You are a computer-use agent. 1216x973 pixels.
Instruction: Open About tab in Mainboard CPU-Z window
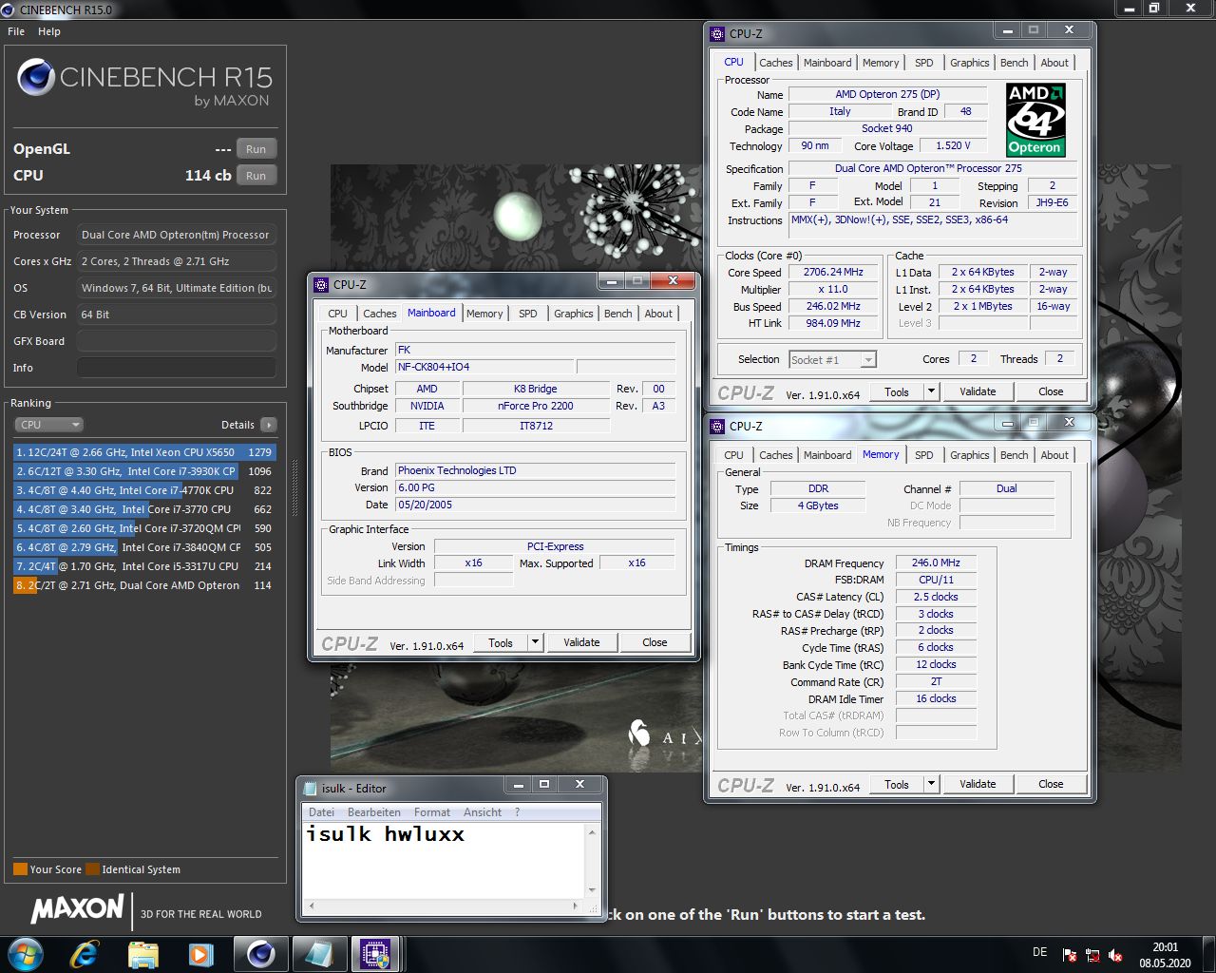[658, 314]
